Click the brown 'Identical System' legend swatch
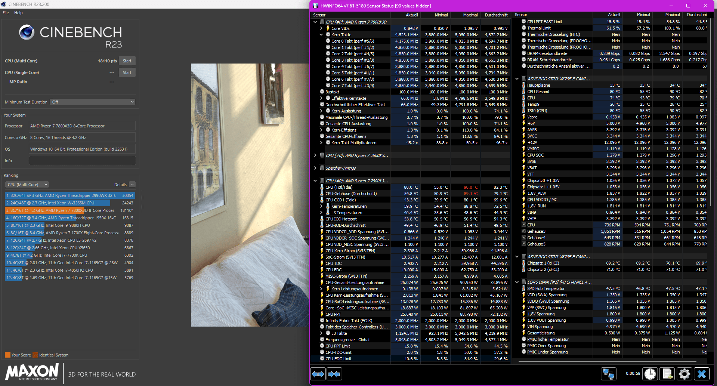 pos(35,355)
